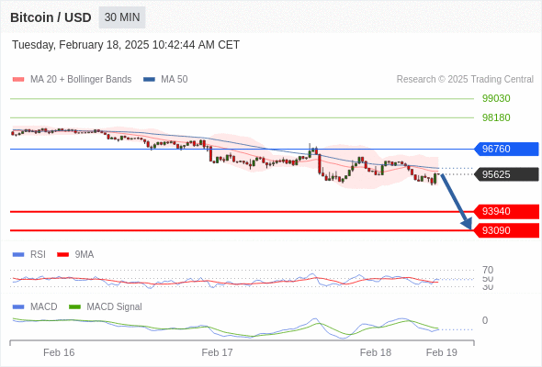Viewport: 542px width, 367px height.
Task: Click the Research © 2025 Trading Central credit
Action: (465, 80)
